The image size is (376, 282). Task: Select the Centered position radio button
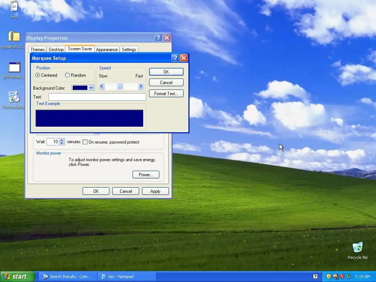38,75
